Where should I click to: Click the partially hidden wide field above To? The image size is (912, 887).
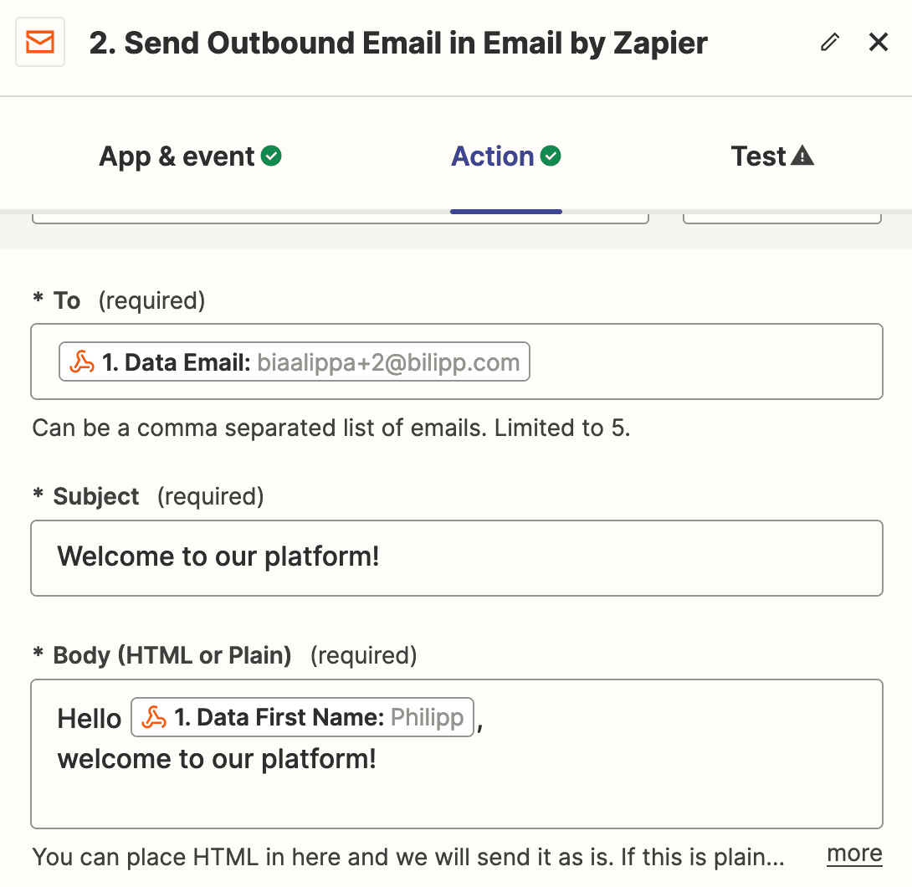(x=340, y=218)
